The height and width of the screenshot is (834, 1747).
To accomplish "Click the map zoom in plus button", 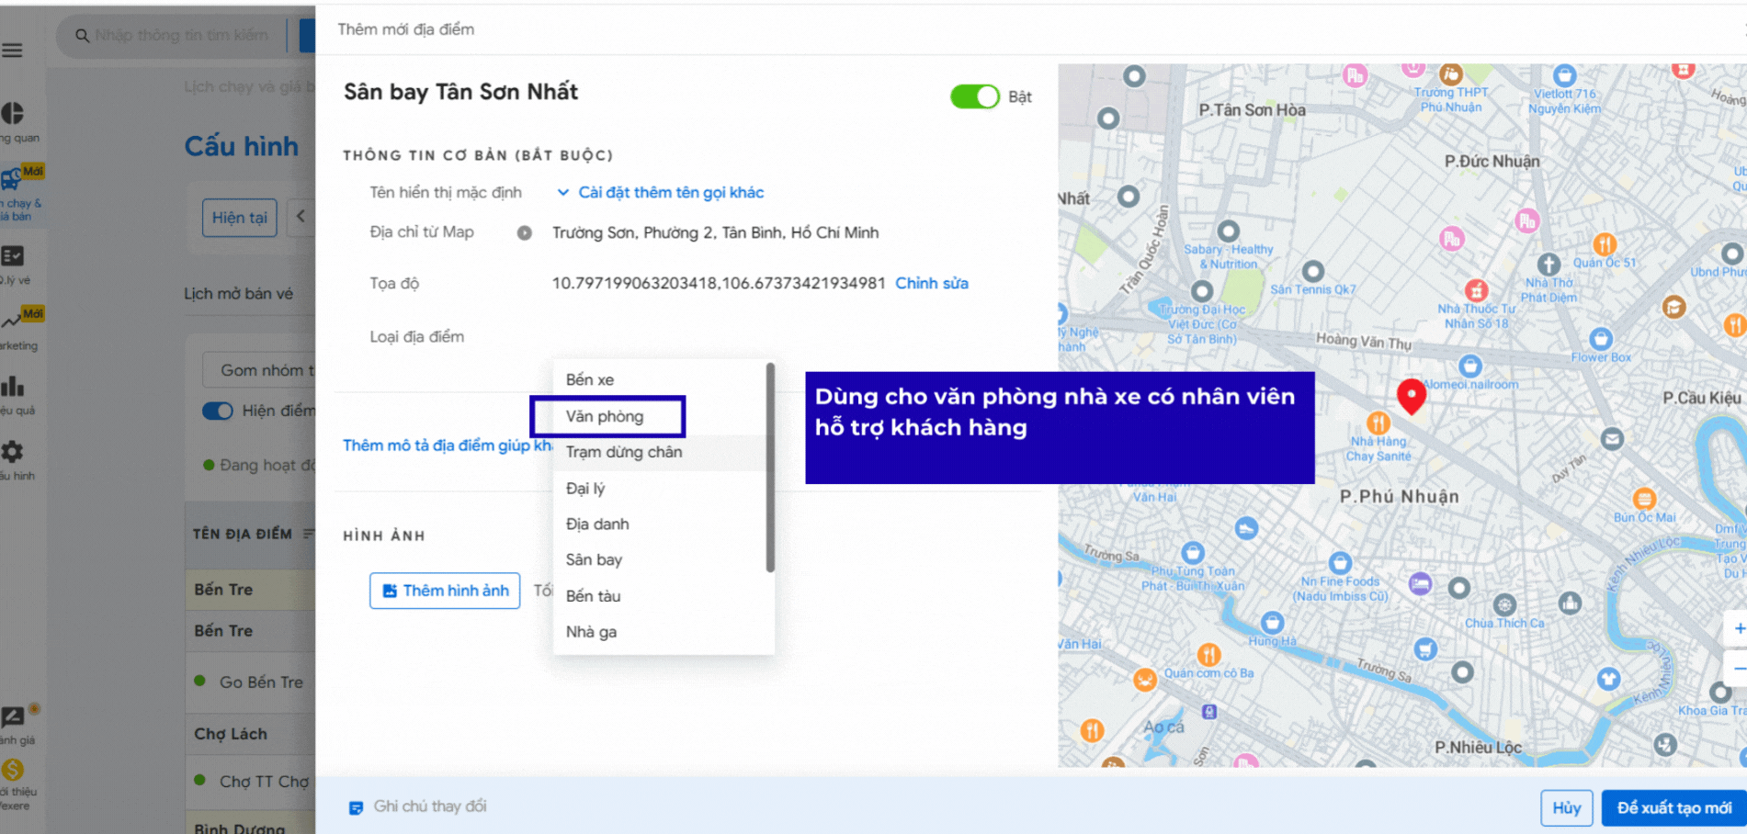I will tap(1737, 628).
